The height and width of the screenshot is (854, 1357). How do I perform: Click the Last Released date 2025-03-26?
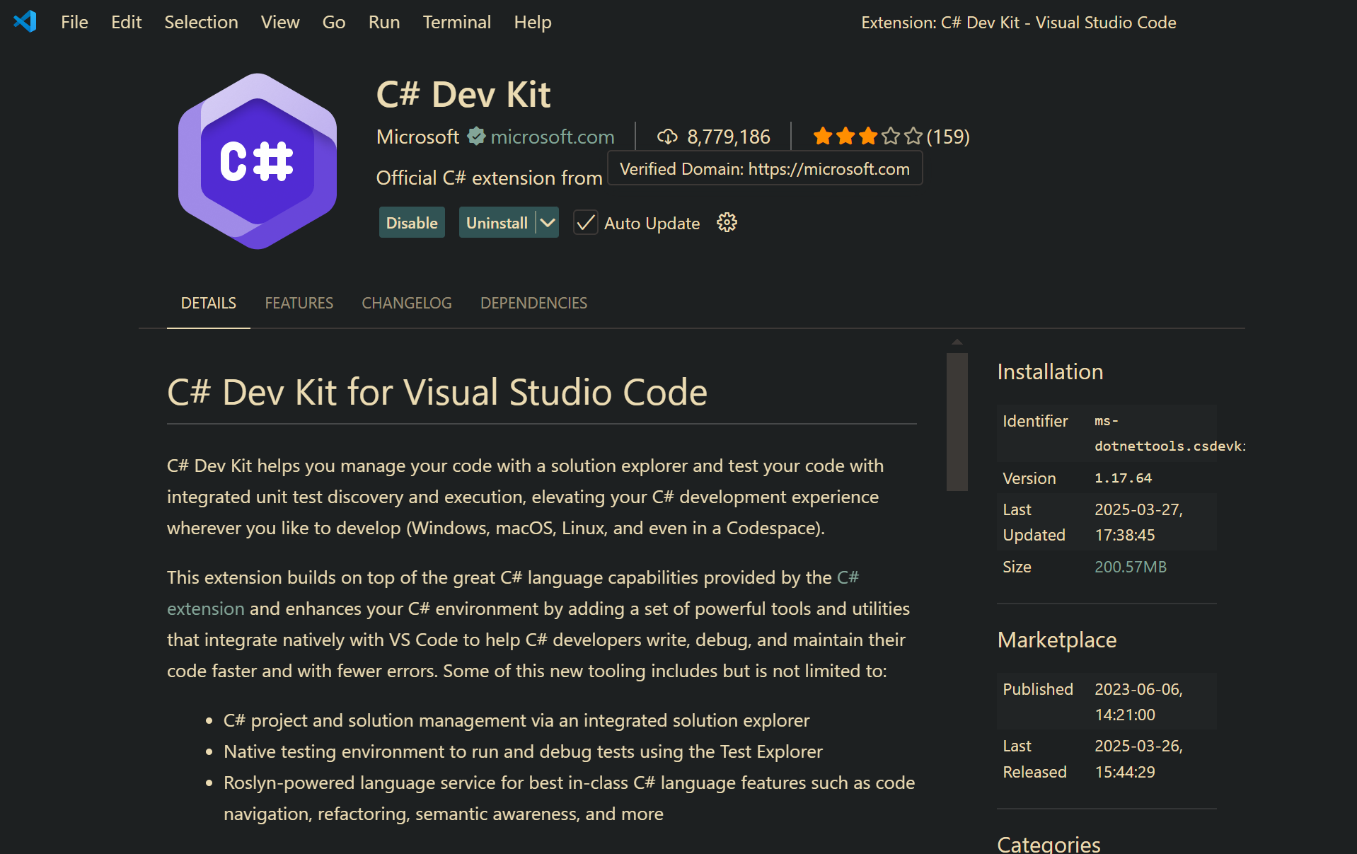point(1138,758)
